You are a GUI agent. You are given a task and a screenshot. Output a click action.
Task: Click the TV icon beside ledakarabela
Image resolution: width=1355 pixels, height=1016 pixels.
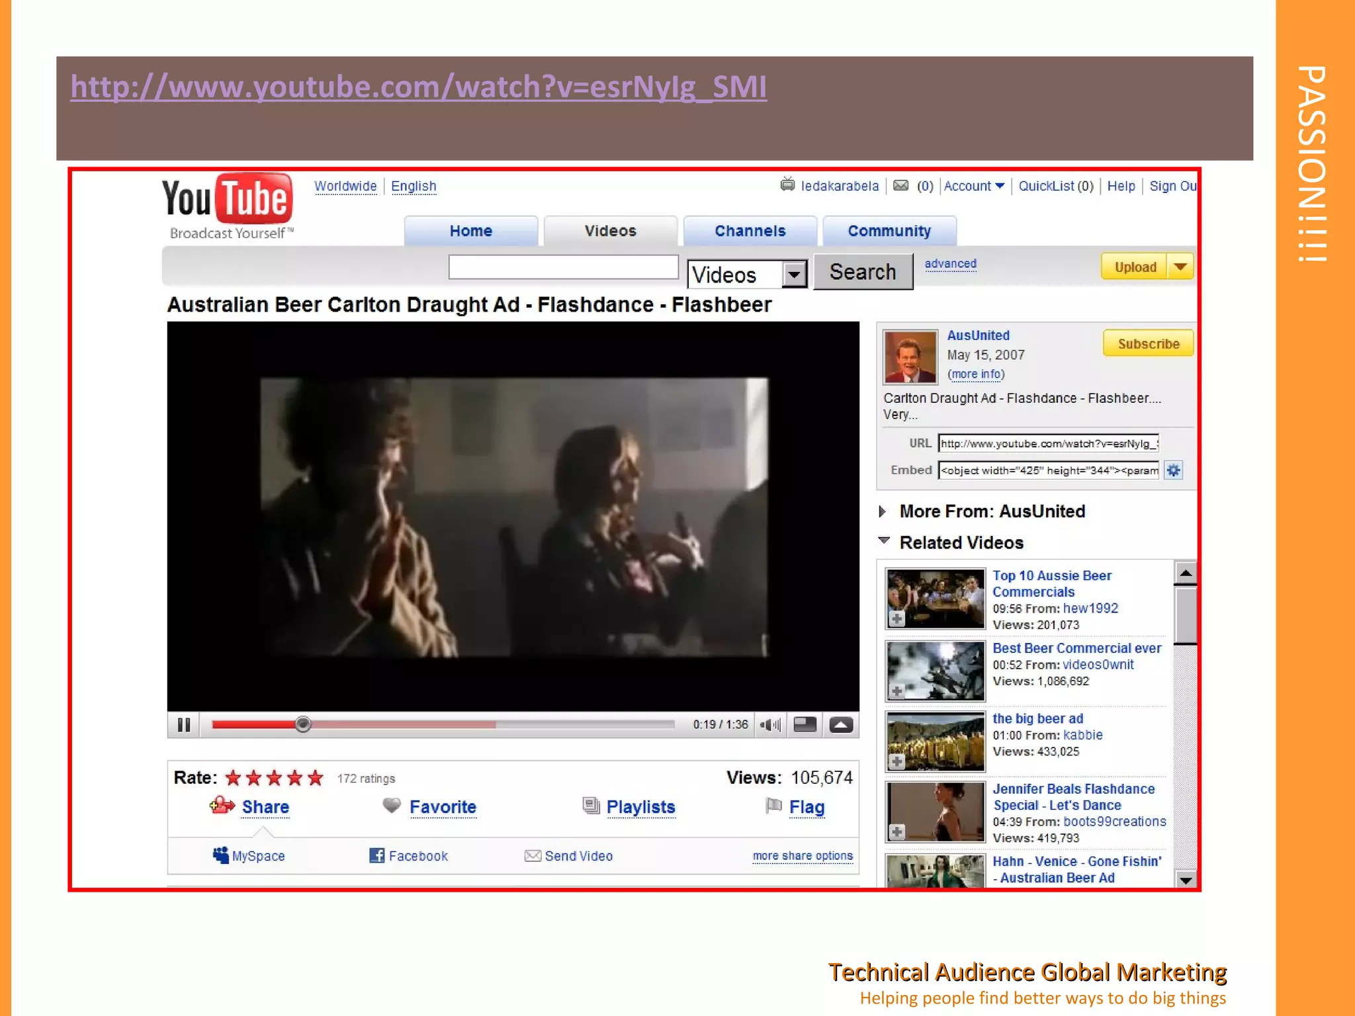[x=787, y=185]
